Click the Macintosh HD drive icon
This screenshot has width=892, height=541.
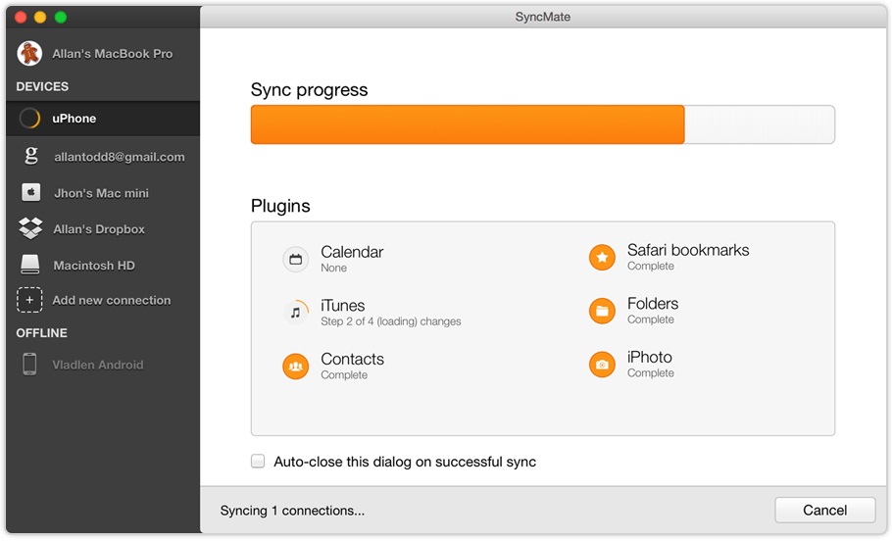coord(30,265)
